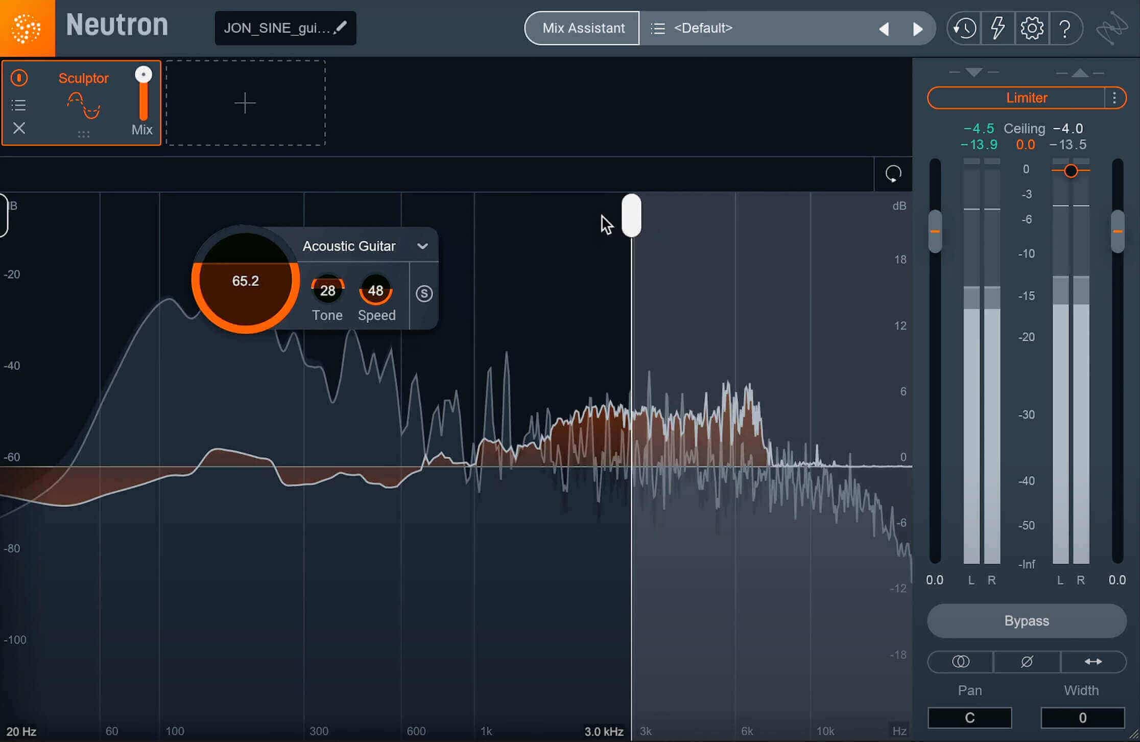
Task: Click the low frequency range handle
Action: pos(4,215)
